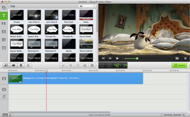Click the music track note icon
The width and height of the screenshot is (190, 117).
click(x=4, y=97)
